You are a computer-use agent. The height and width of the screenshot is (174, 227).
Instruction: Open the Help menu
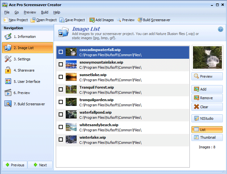coord(57,12)
